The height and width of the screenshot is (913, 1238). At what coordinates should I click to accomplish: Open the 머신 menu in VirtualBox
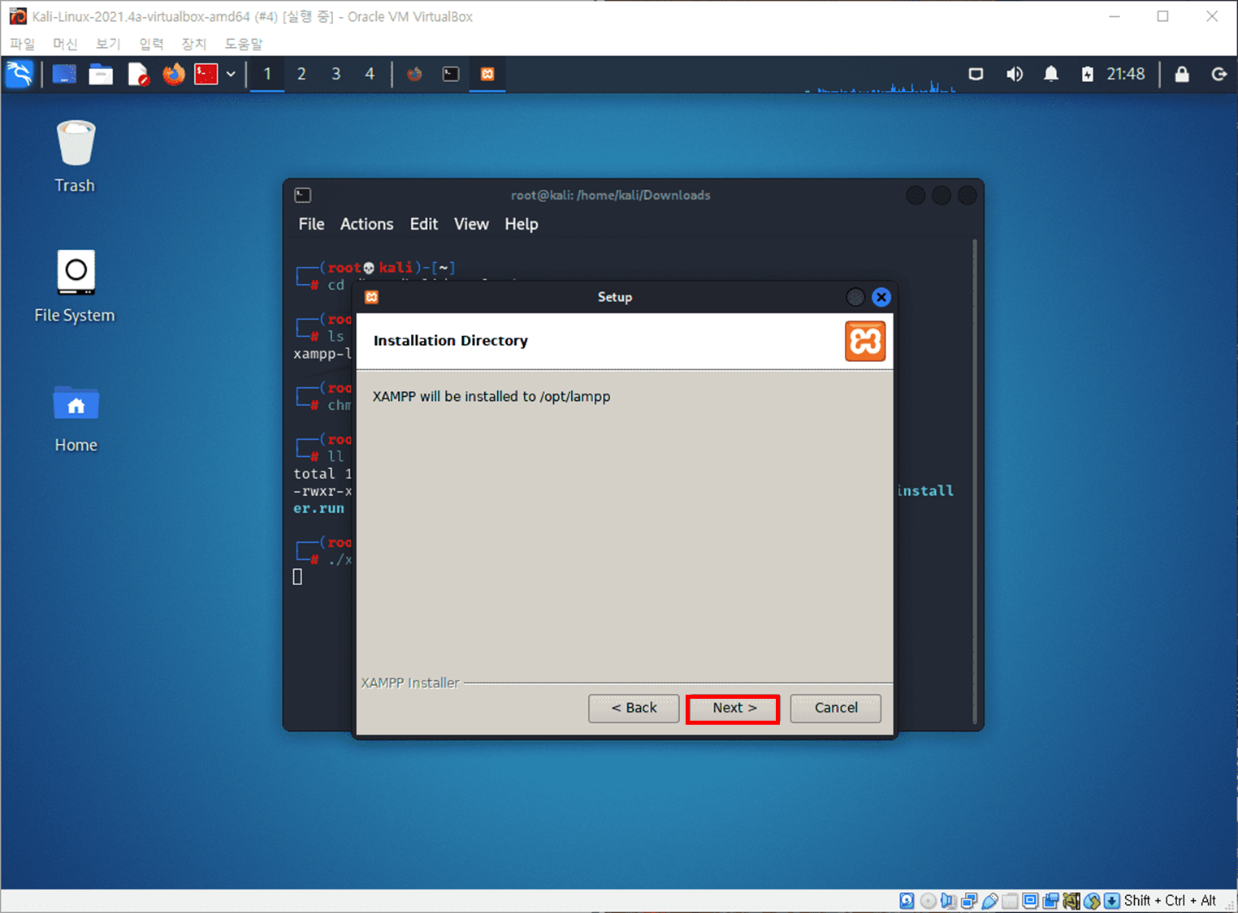(64, 44)
